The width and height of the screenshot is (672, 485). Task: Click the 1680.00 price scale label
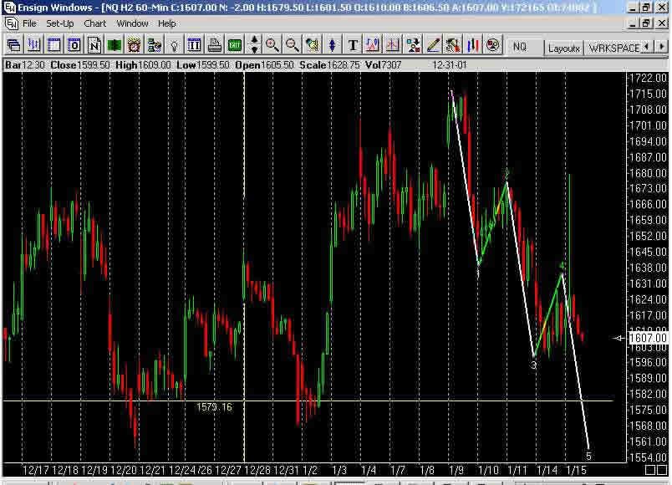[x=648, y=173]
